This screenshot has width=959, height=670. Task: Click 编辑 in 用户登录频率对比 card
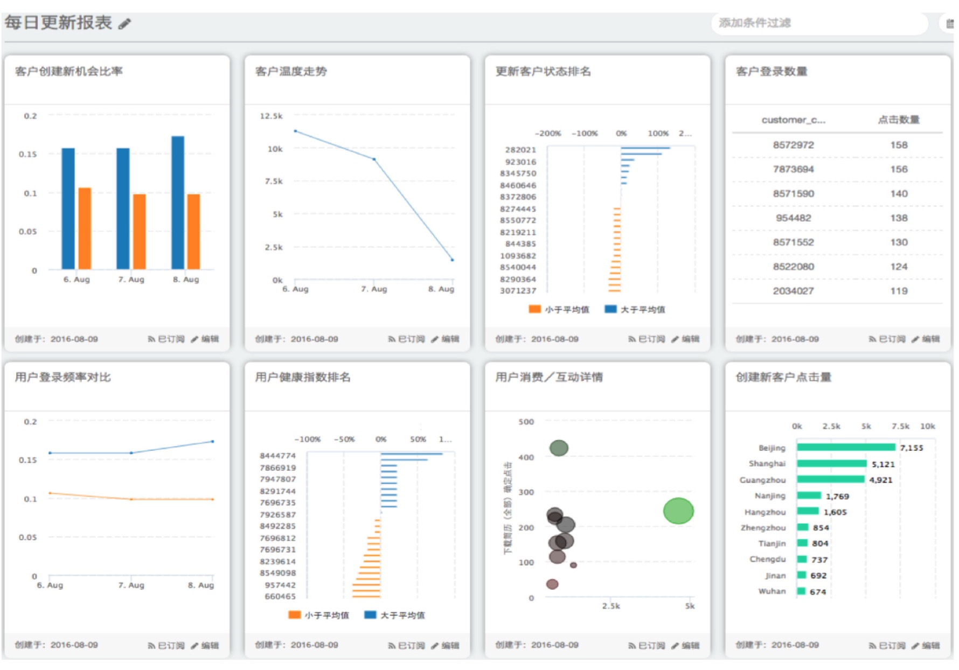tap(205, 645)
